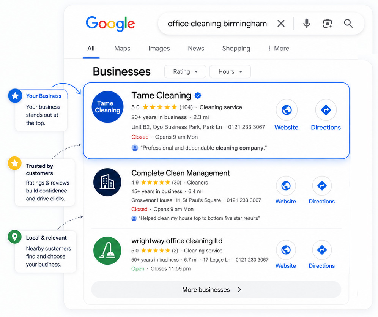Click the wrightway vacuum cleaner logo
The height and width of the screenshot is (317, 378).
107,251
